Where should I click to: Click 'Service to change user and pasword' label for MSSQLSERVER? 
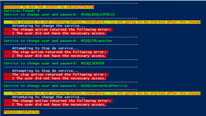tap(40, 63)
